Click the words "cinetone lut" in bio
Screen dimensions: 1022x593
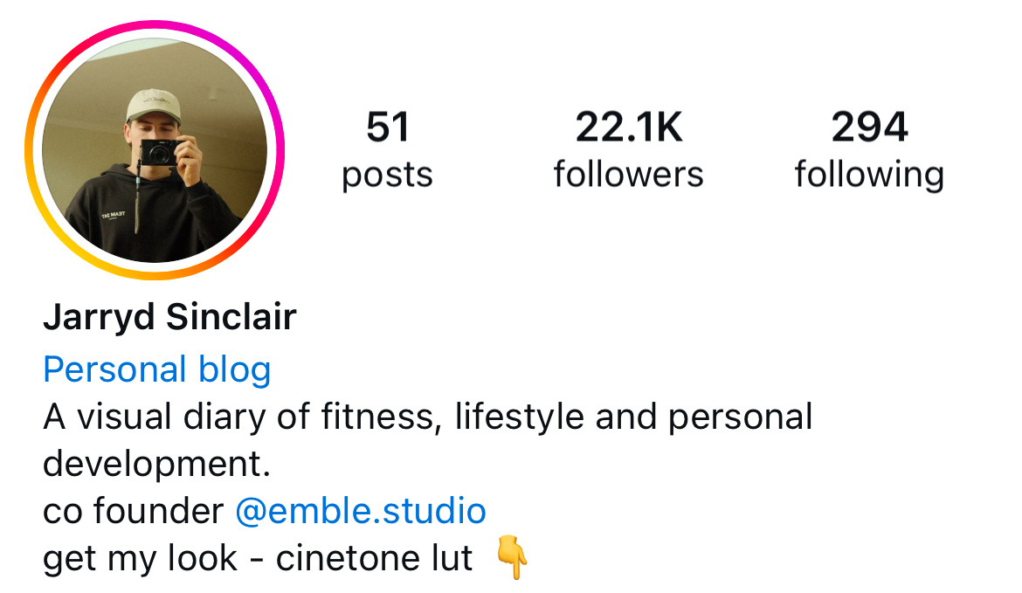(x=374, y=558)
